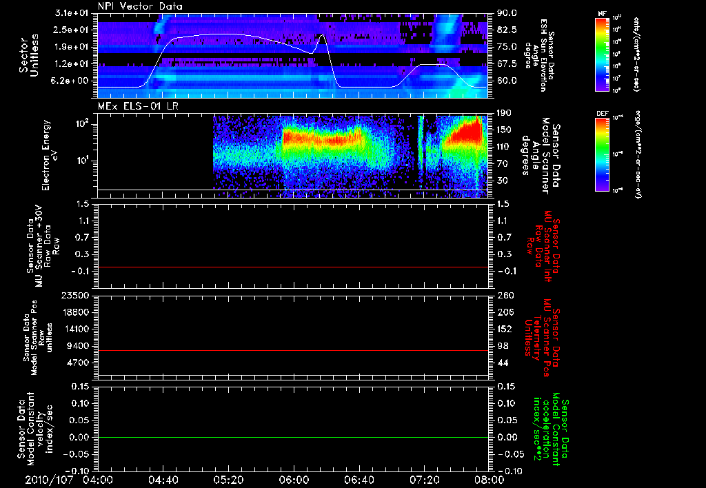Click the '04:40' time axis label
Screen dimensions: 706x488
[x=163, y=480]
